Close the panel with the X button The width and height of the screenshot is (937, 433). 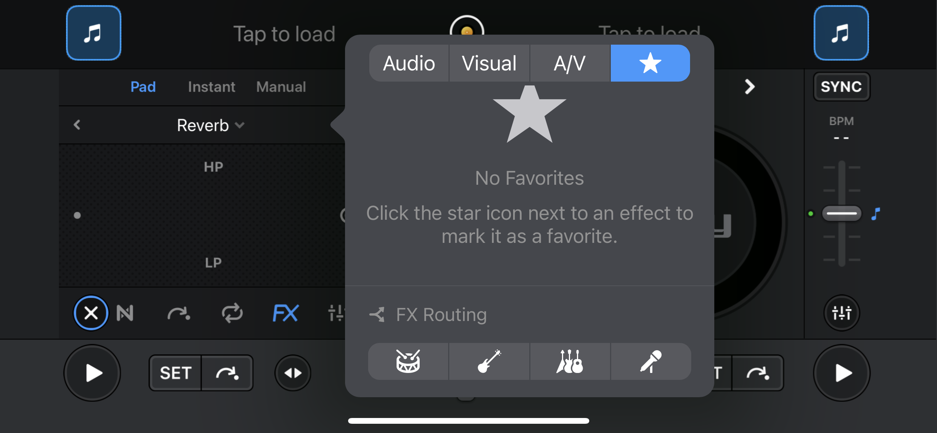91,313
